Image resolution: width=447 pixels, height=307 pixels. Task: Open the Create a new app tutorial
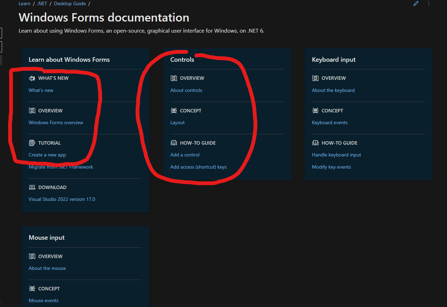pos(47,155)
